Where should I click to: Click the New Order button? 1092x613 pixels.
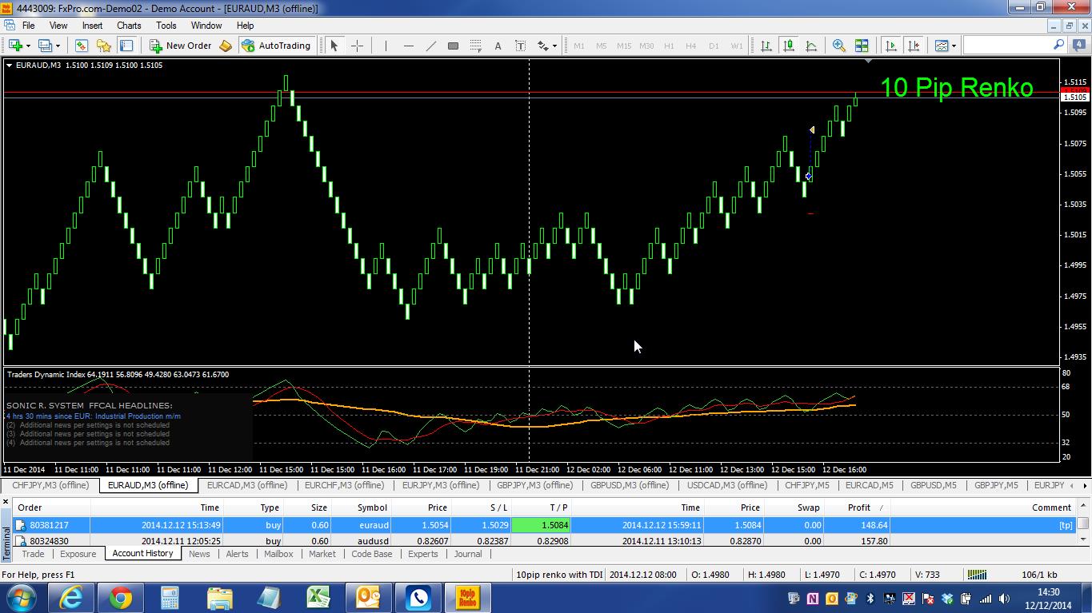click(x=181, y=46)
